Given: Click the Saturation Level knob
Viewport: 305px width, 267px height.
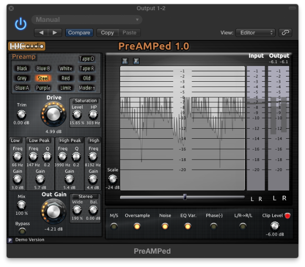Looking at the screenshot, I should (x=77, y=114).
